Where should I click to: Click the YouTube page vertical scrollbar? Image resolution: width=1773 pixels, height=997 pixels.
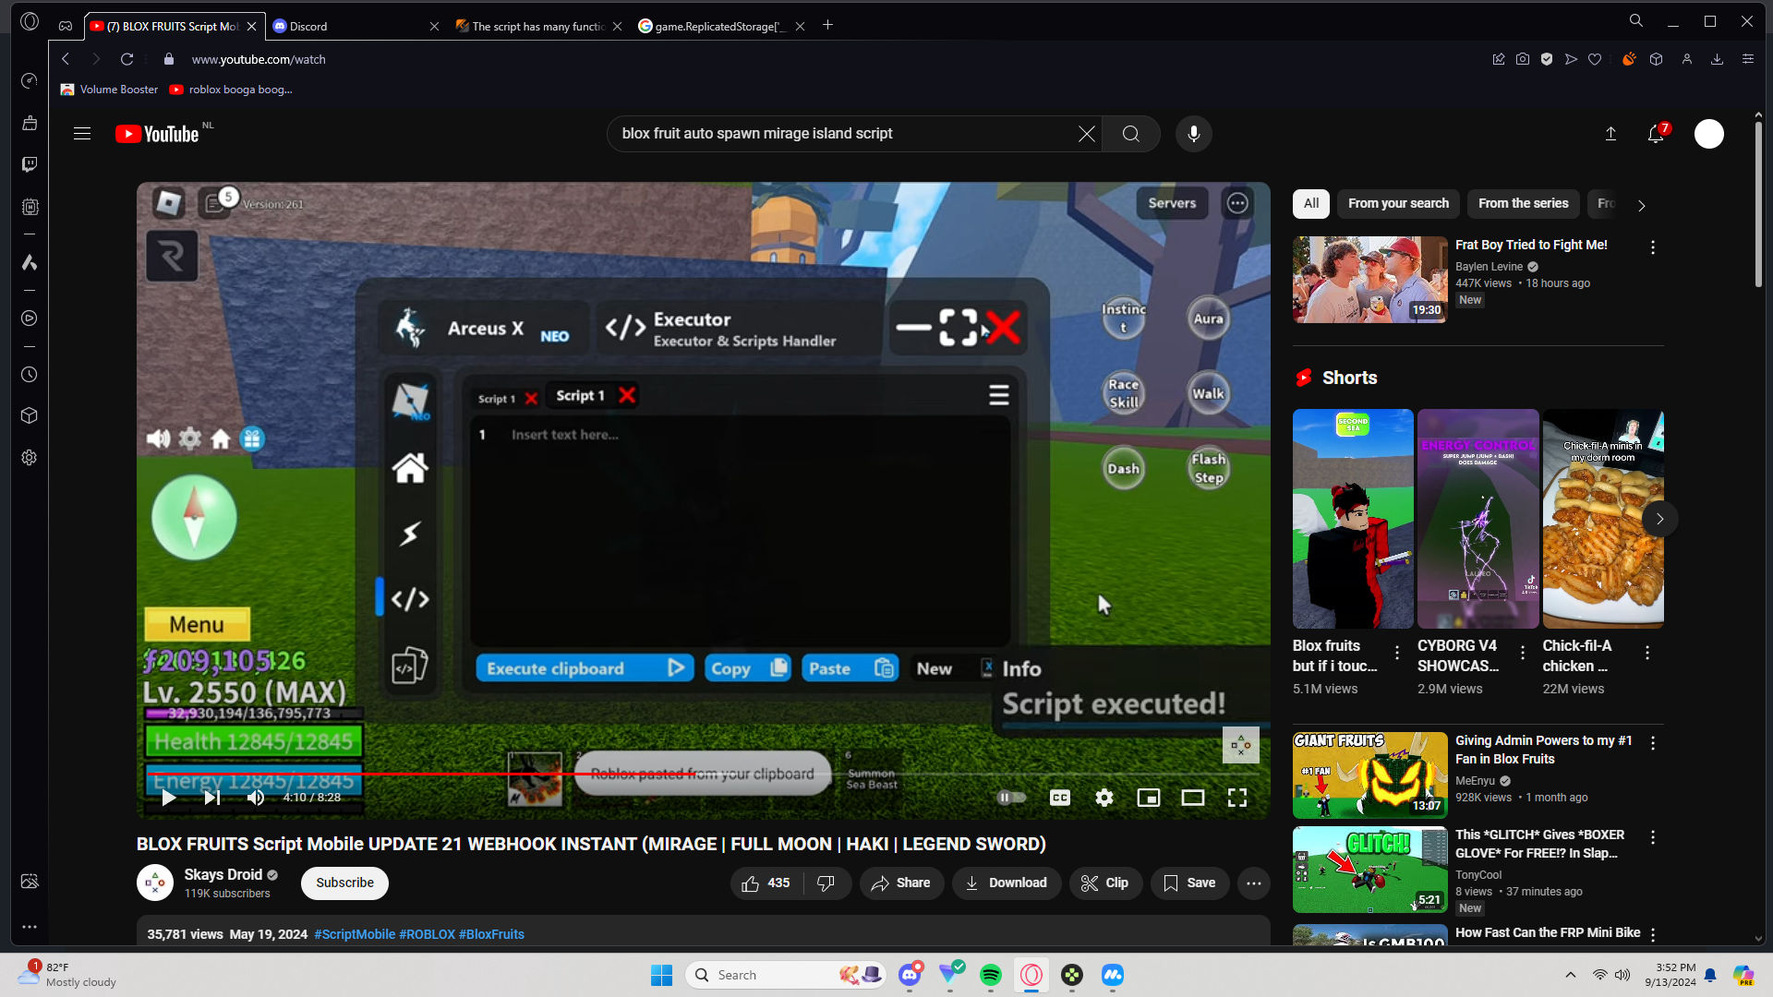tap(1758, 203)
